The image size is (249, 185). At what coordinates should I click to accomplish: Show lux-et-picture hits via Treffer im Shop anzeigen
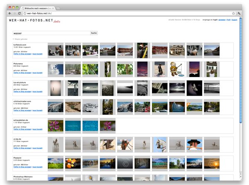click(22, 91)
